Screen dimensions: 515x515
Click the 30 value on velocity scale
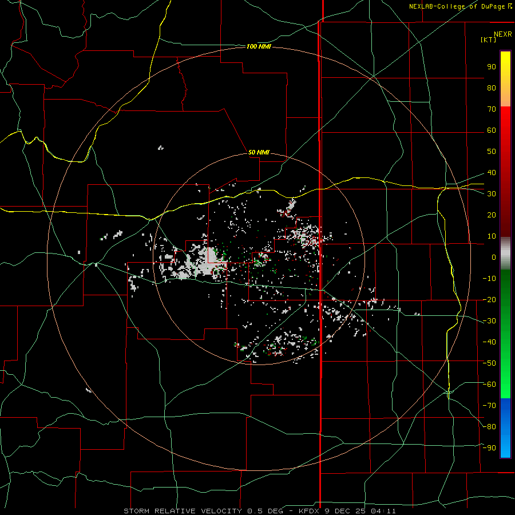[x=492, y=194]
